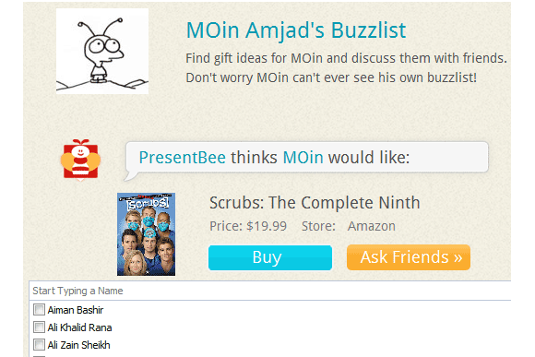Open MOin Amjad's Buzzlist heading link
Viewport: 535px width, 357px height.
pos(296,30)
